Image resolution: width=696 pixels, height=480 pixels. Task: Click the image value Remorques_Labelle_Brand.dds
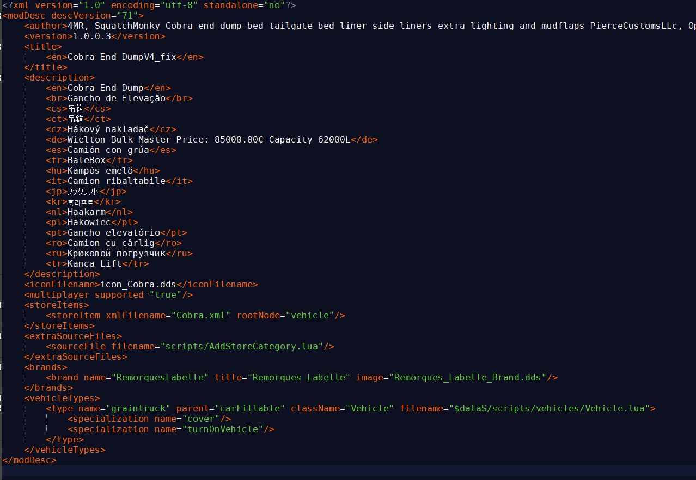pos(468,377)
